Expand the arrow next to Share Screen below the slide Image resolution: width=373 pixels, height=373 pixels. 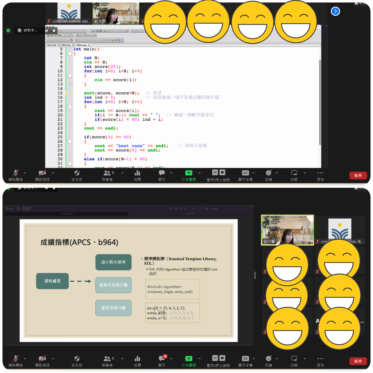[x=200, y=358]
